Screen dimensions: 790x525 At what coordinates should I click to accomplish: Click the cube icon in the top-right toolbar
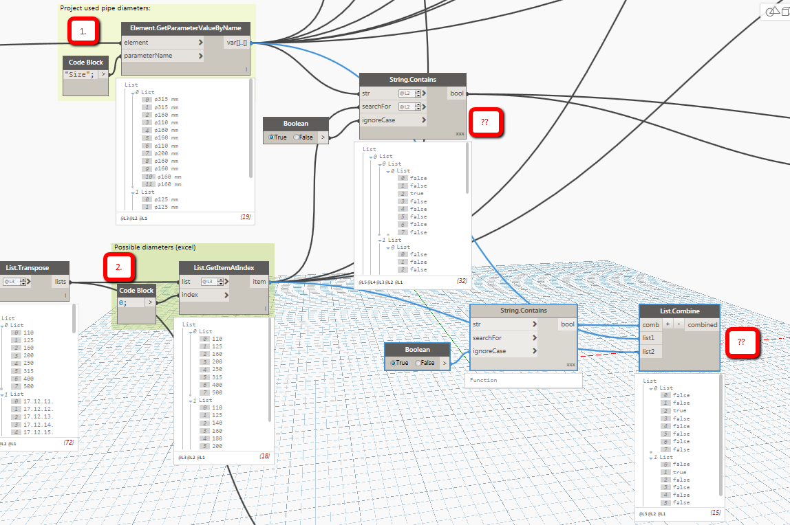click(785, 12)
